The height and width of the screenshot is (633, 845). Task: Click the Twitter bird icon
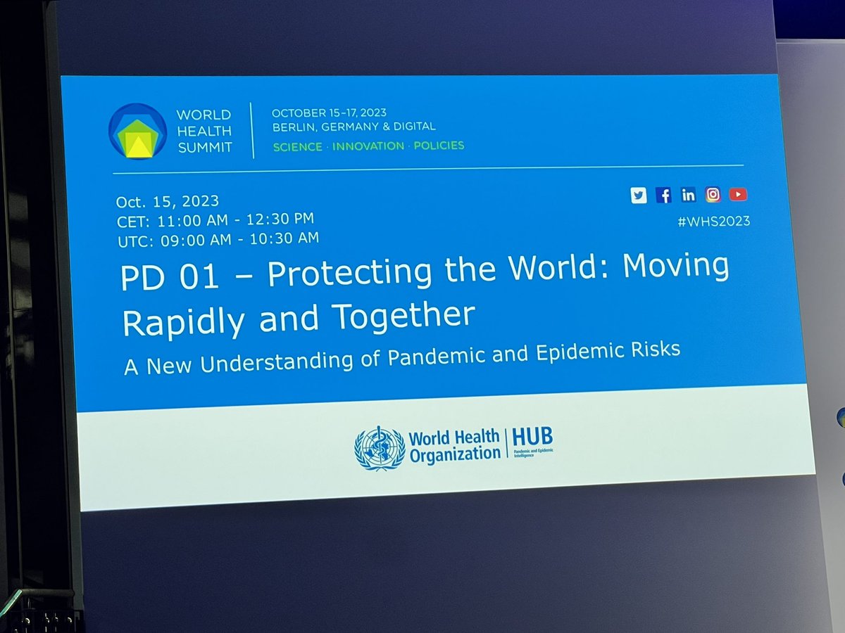(639, 196)
